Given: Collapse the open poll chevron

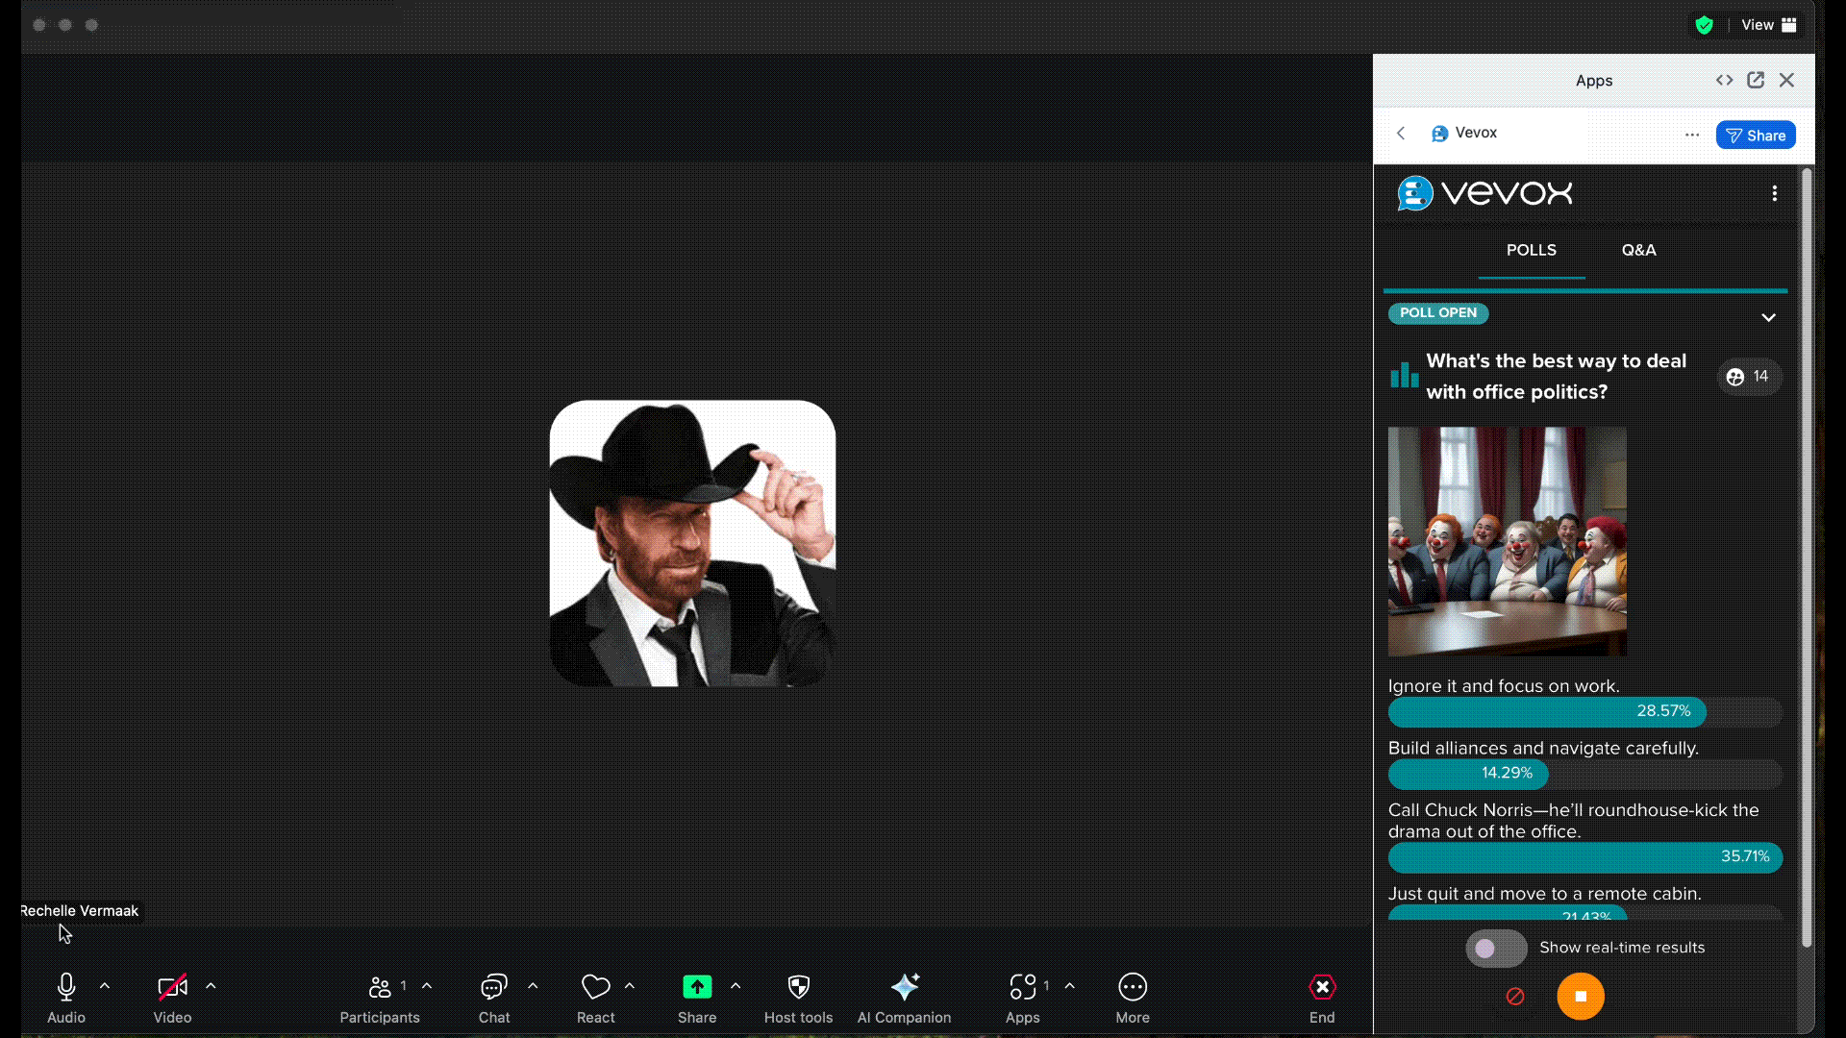Looking at the screenshot, I should click(1768, 317).
